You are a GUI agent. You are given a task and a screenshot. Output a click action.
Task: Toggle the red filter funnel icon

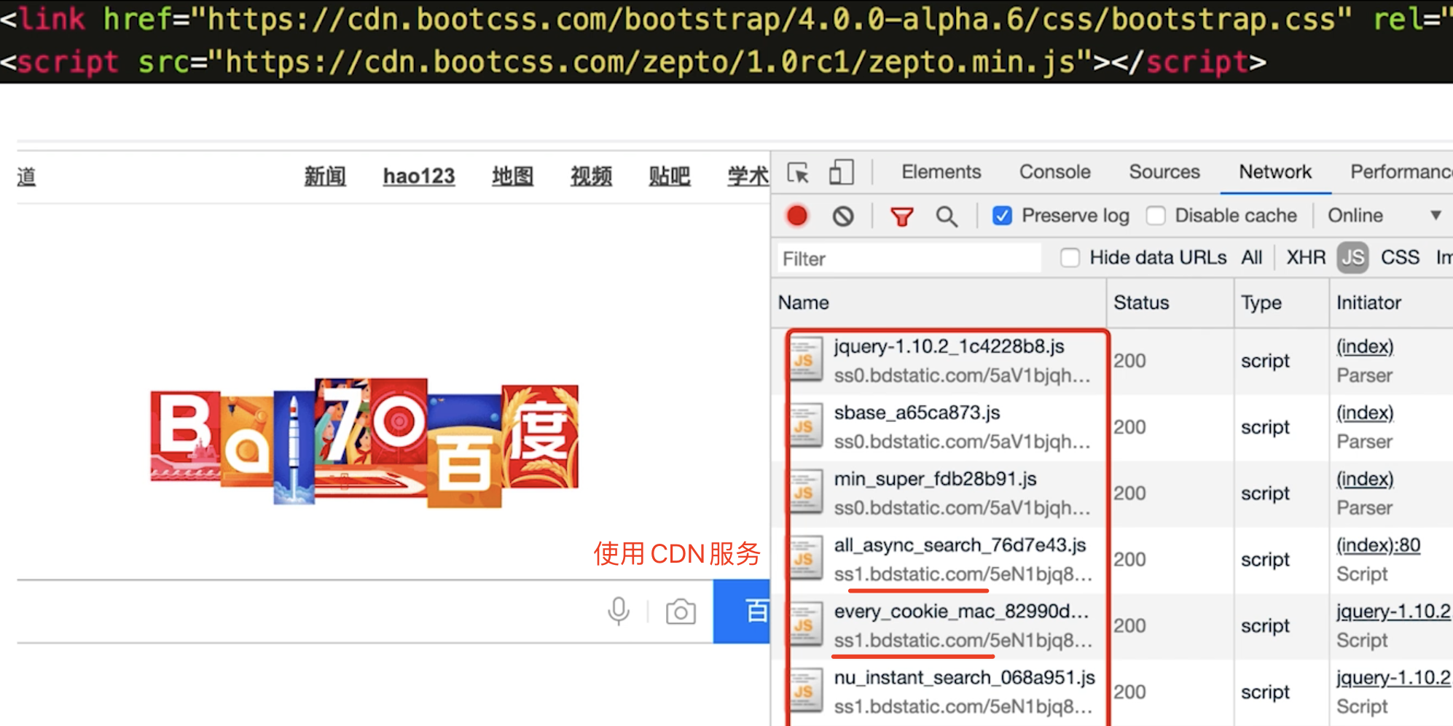coord(901,216)
